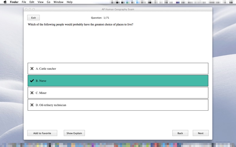The image size is (236, 147).
Task: Click the X mark beside Miner
Action: point(32,93)
